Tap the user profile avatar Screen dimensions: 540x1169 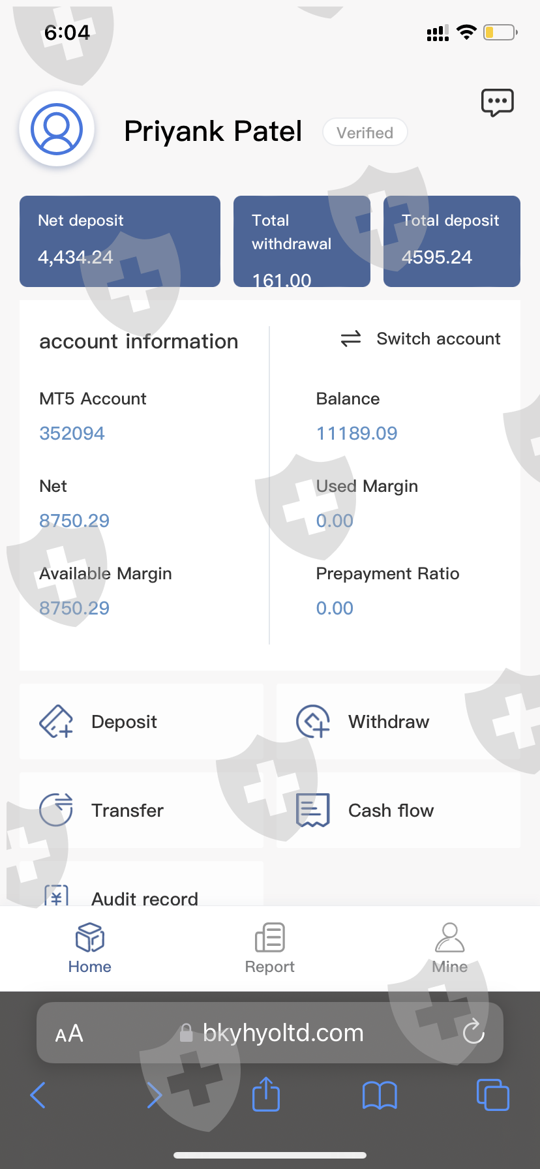click(x=57, y=129)
